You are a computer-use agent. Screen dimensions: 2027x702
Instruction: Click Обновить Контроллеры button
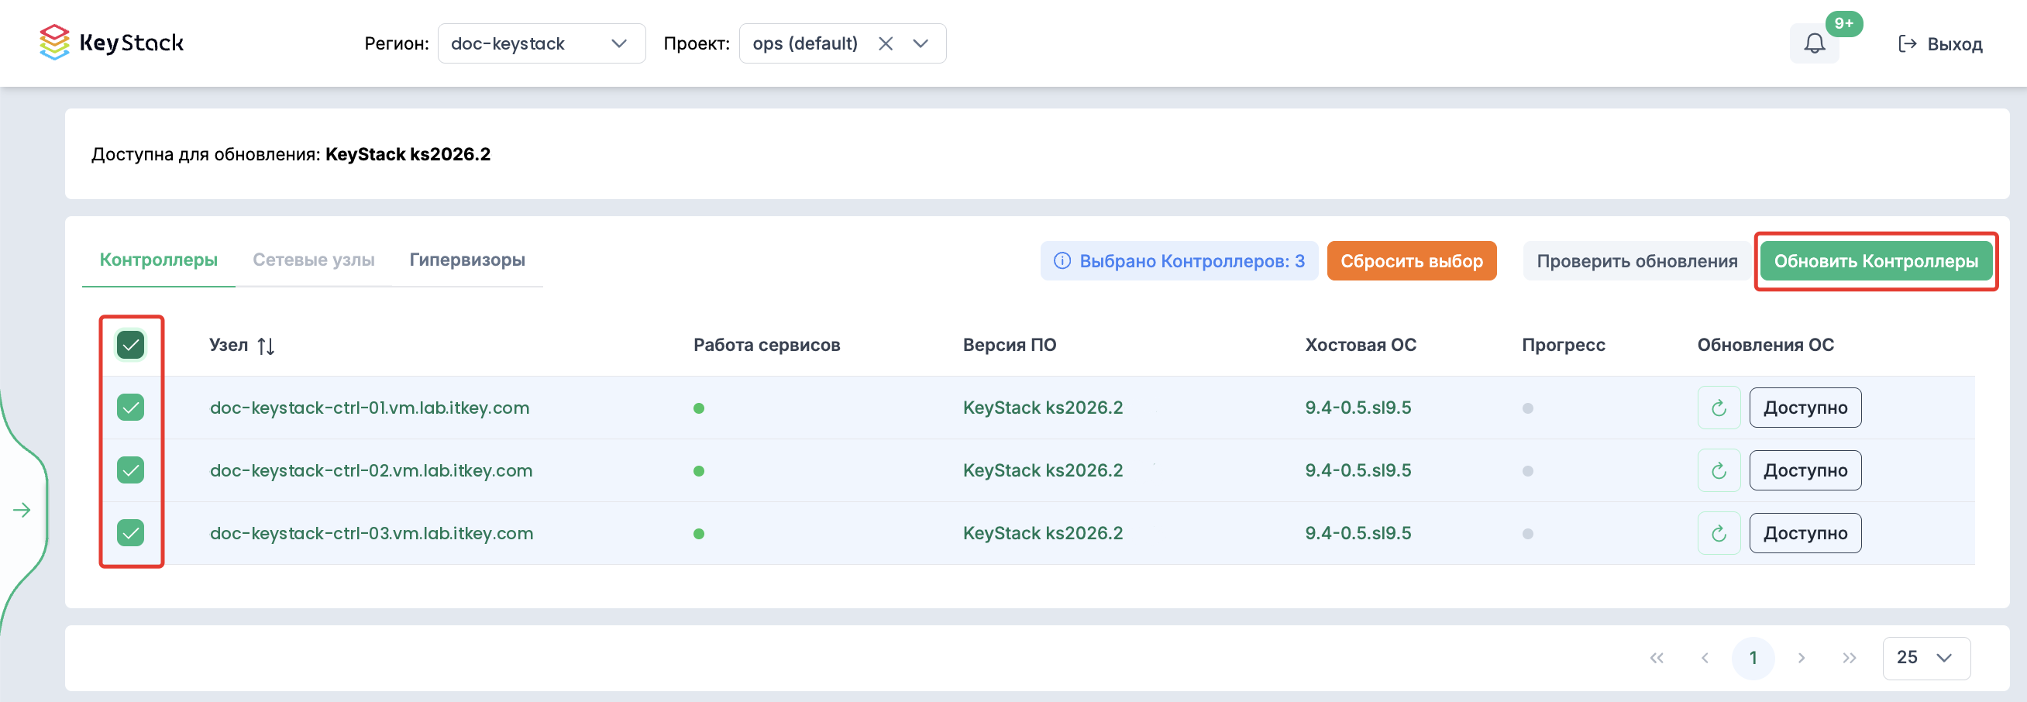coord(1876,260)
